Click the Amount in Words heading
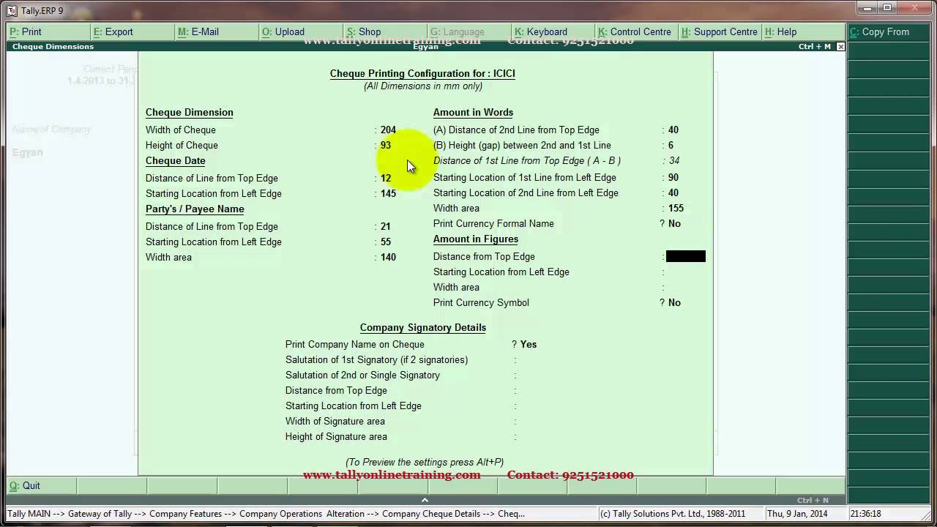The width and height of the screenshot is (937, 527). coord(473,112)
